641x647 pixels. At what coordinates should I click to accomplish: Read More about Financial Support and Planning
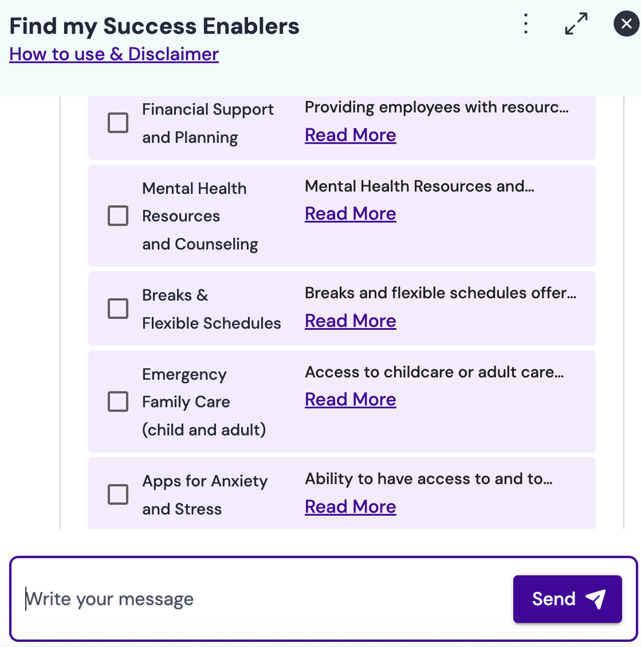[x=350, y=135]
